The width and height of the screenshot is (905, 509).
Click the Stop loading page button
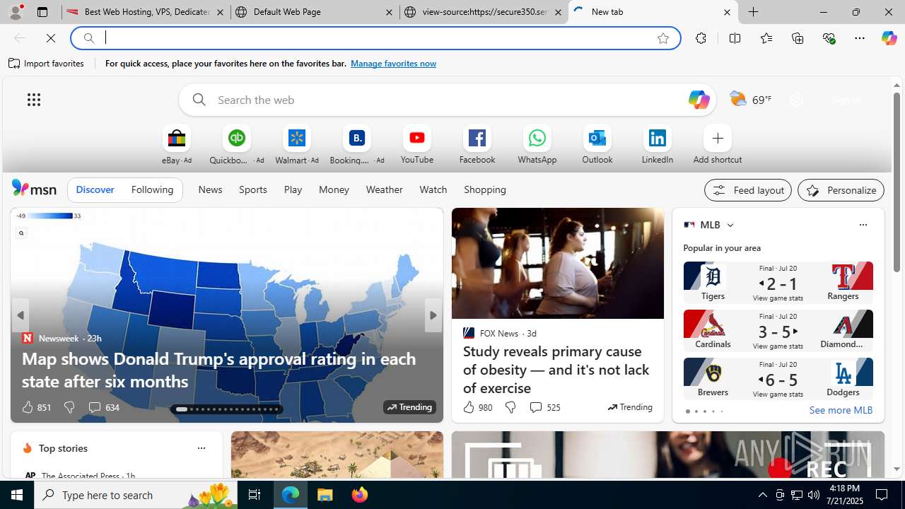coord(51,38)
